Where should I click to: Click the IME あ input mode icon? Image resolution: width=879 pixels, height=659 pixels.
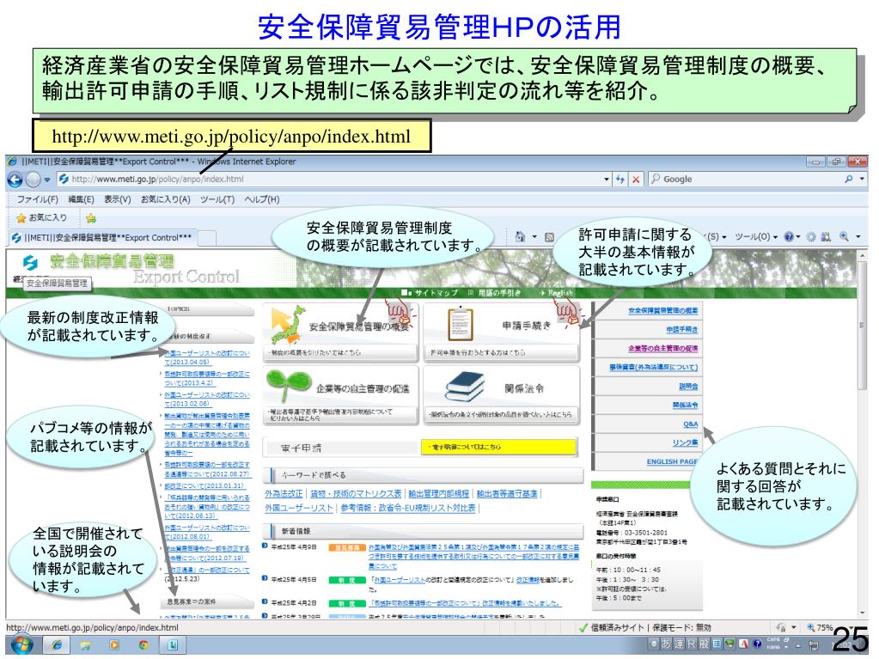pos(665,644)
